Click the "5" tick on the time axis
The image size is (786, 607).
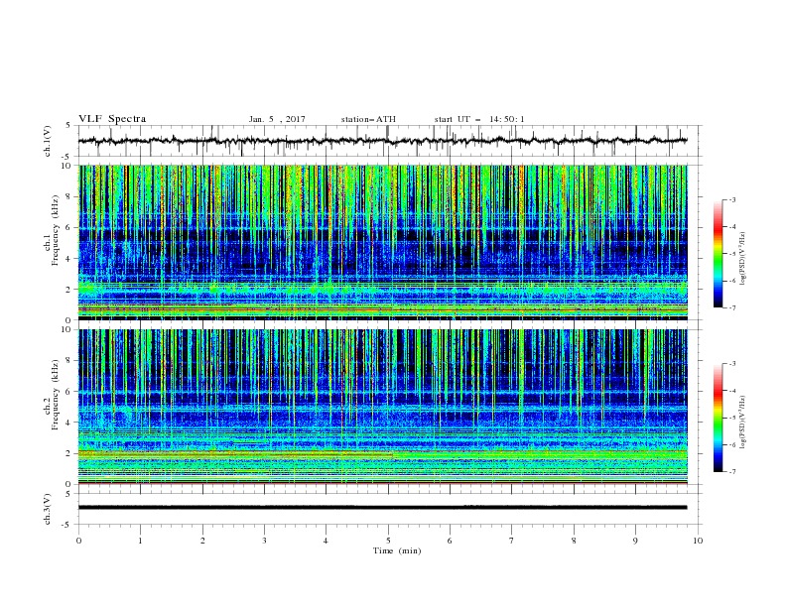[388, 541]
